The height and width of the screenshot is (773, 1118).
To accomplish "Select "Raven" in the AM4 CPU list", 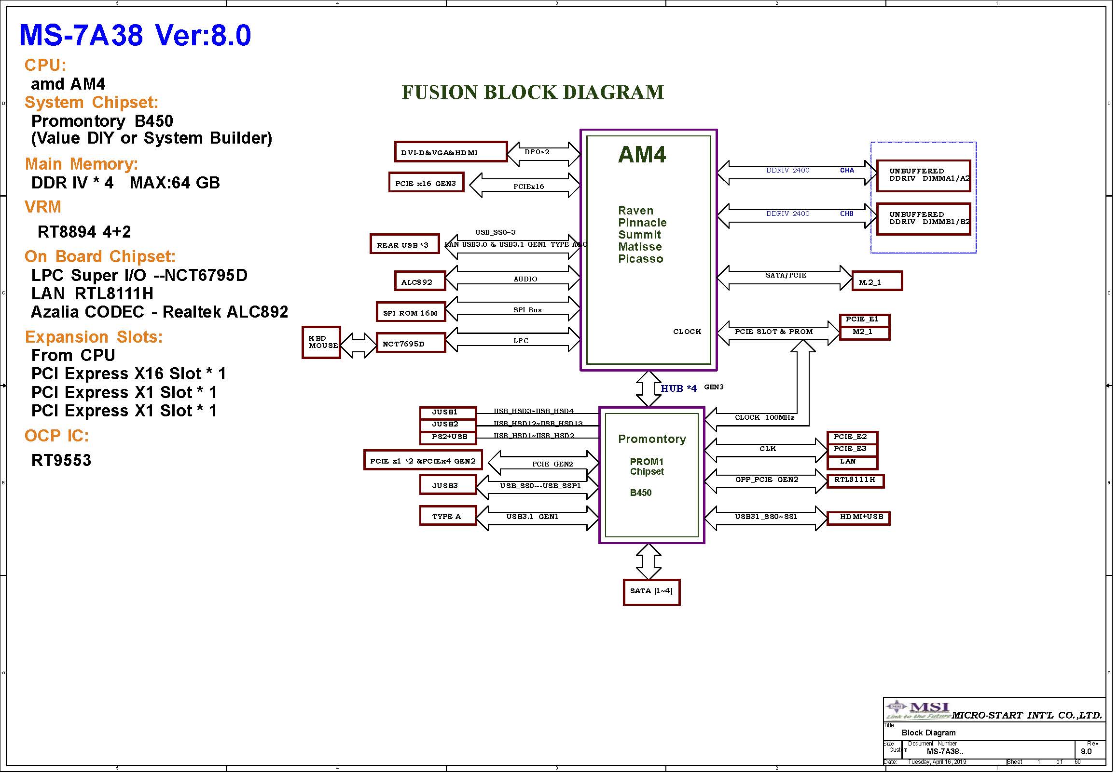I will click(x=635, y=211).
